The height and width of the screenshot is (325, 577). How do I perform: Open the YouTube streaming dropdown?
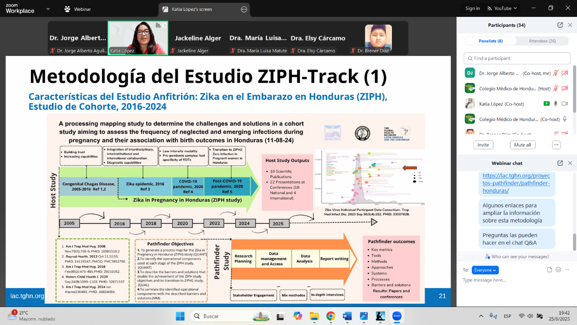coord(502,8)
